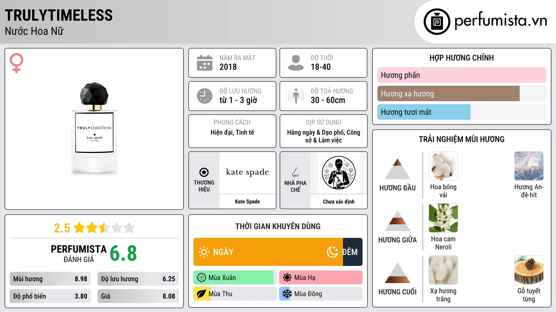Click the pink Hương phấn accord bar
The width and height of the screenshot is (556, 312).
pos(462,75)
